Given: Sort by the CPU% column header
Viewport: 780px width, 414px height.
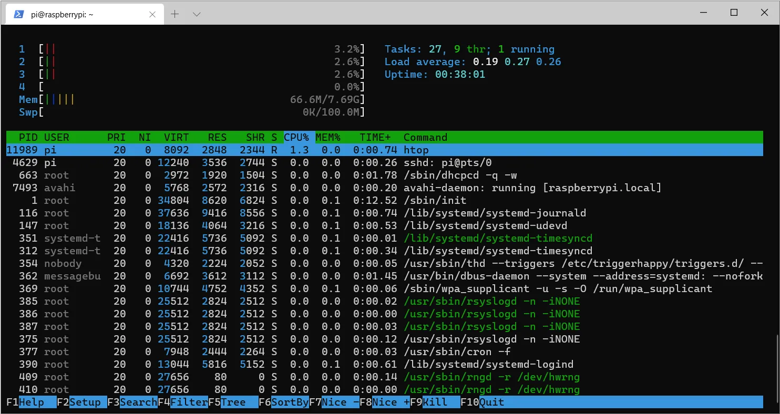Looking at the screenshot, I should (296, 137).
